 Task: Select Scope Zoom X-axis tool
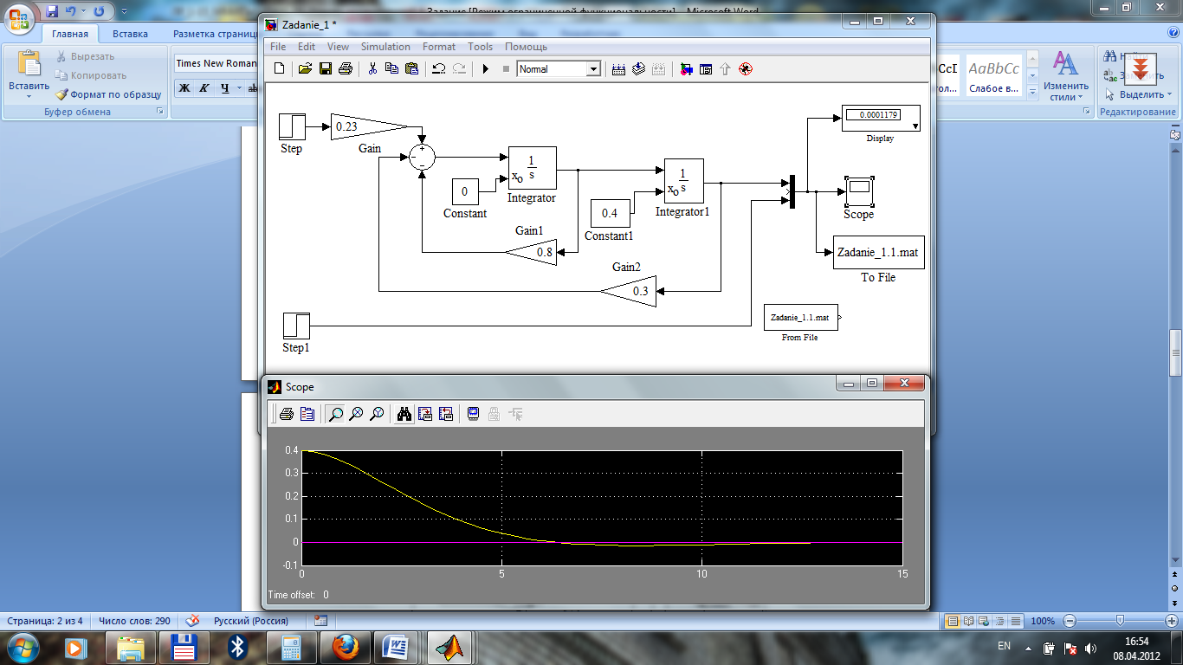click(356, 414)
